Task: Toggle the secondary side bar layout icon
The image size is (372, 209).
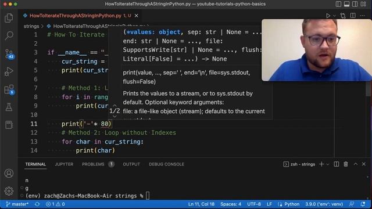Action: pyautogui.click(x=355, y=4)
